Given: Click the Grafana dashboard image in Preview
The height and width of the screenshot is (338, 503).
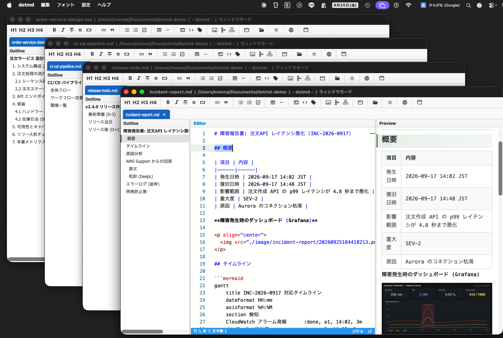Looking at the screenshot, I should 437,309.
